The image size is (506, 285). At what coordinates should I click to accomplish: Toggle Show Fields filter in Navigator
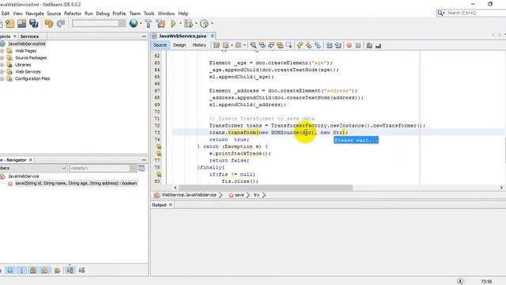10,270
